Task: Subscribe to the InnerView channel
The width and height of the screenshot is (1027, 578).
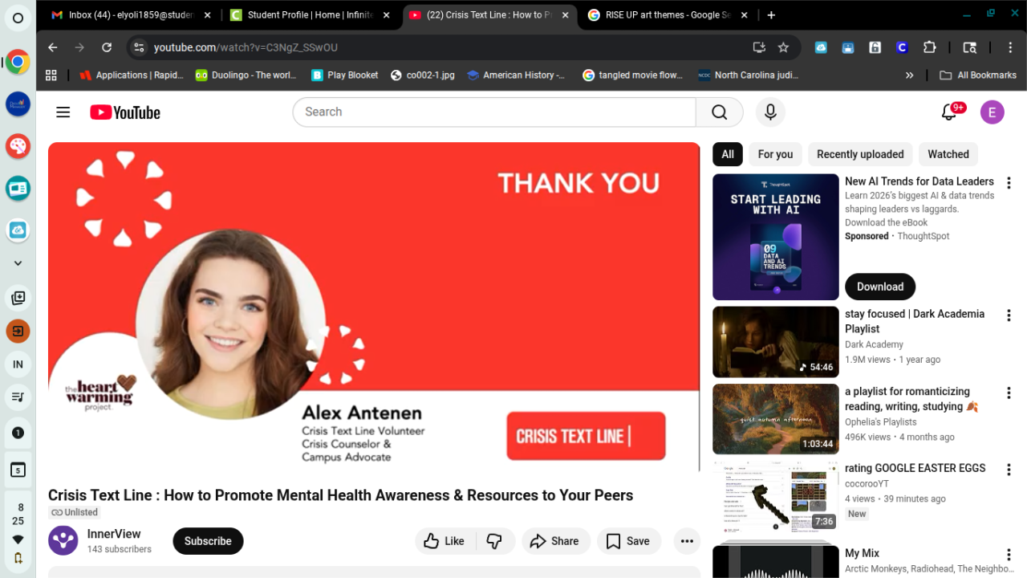Action: [x=208, y=541]
